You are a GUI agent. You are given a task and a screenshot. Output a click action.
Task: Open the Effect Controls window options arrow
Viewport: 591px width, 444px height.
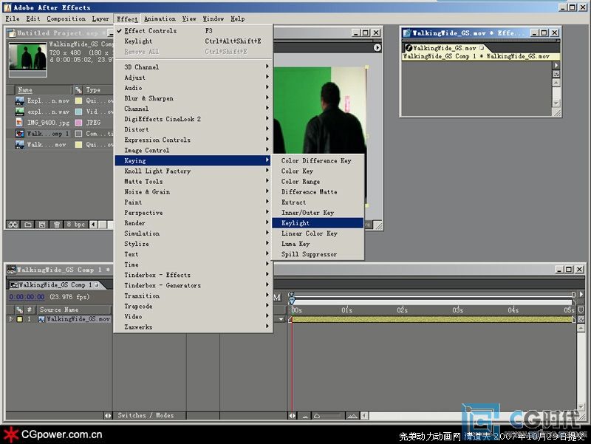556,65
